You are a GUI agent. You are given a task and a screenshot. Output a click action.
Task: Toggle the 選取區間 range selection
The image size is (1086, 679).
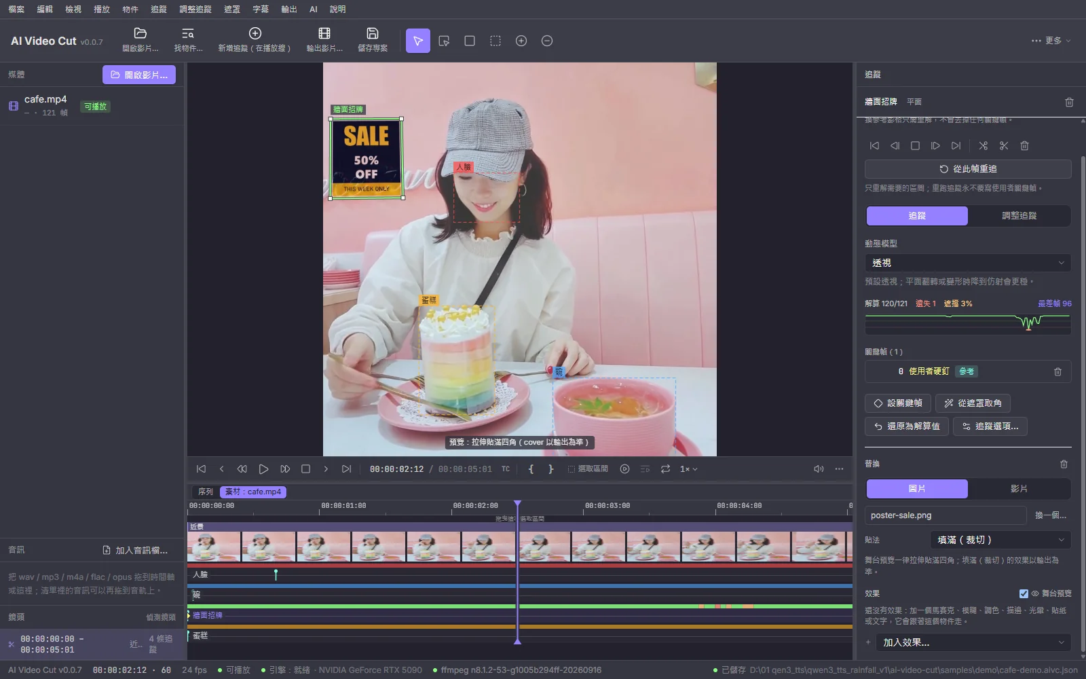[588, 469]
